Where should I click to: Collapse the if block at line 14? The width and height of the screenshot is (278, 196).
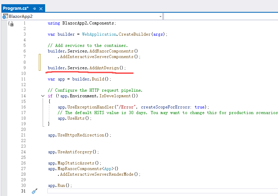point(43,96)
